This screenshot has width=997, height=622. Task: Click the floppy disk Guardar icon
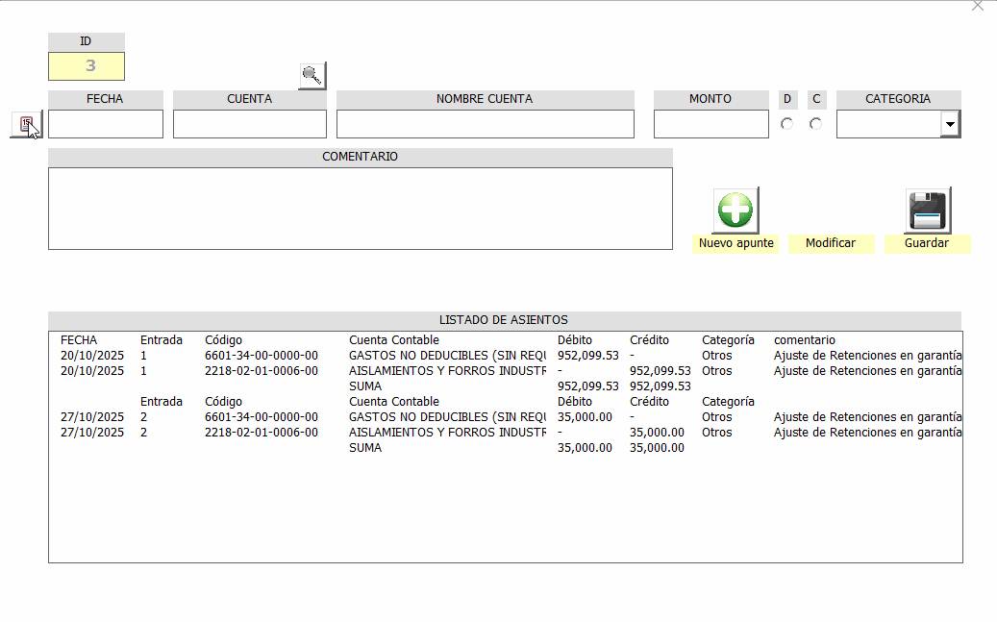click(928, 210)
